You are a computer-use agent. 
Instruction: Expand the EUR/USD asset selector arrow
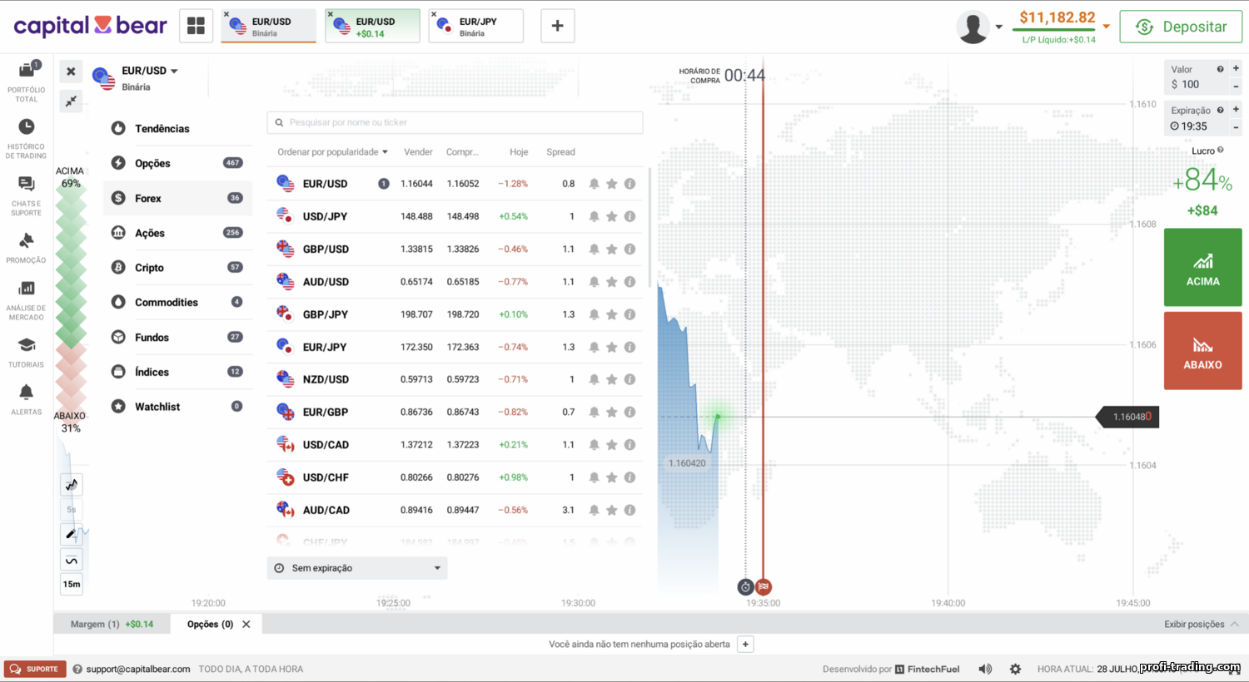coord(174,72)
